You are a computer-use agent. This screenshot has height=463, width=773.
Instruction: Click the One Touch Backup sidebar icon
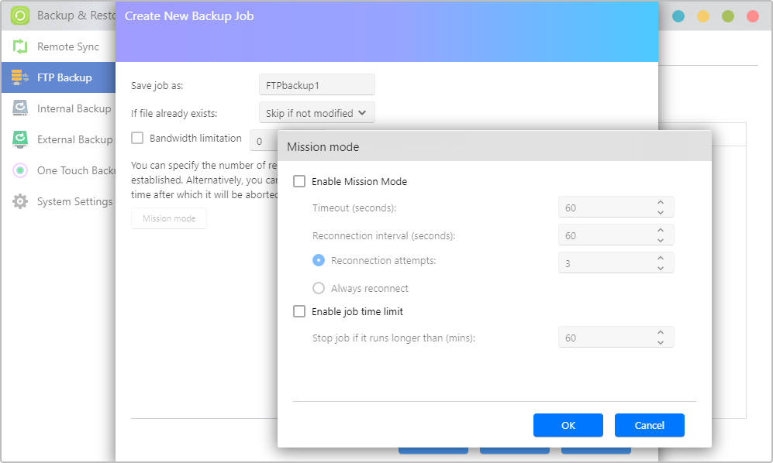click(19, 170)
